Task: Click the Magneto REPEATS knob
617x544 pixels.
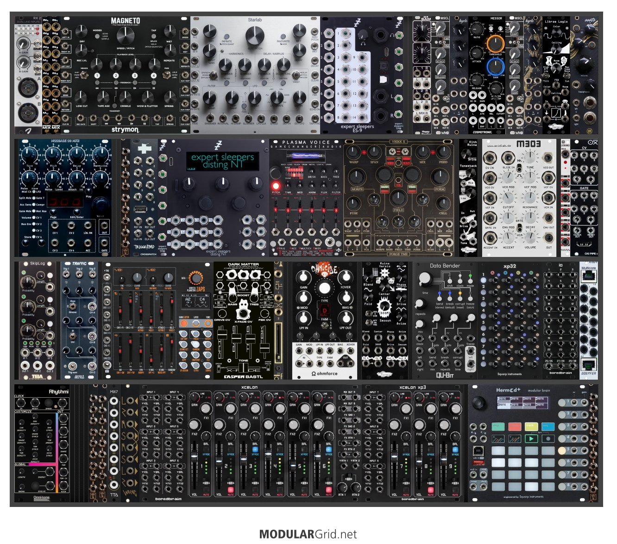Action: pos(170,51)
